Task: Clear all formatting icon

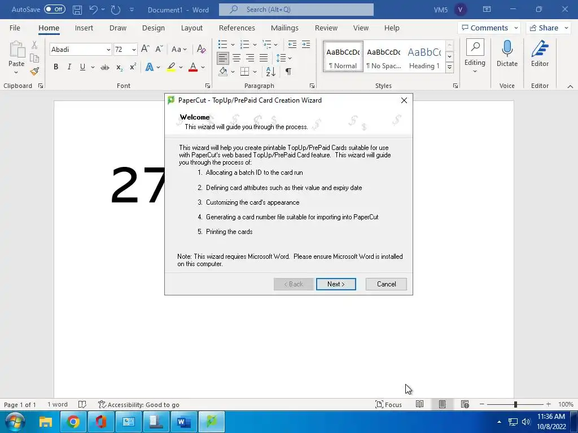Action: pyautogui.click(x=202, y=49)
